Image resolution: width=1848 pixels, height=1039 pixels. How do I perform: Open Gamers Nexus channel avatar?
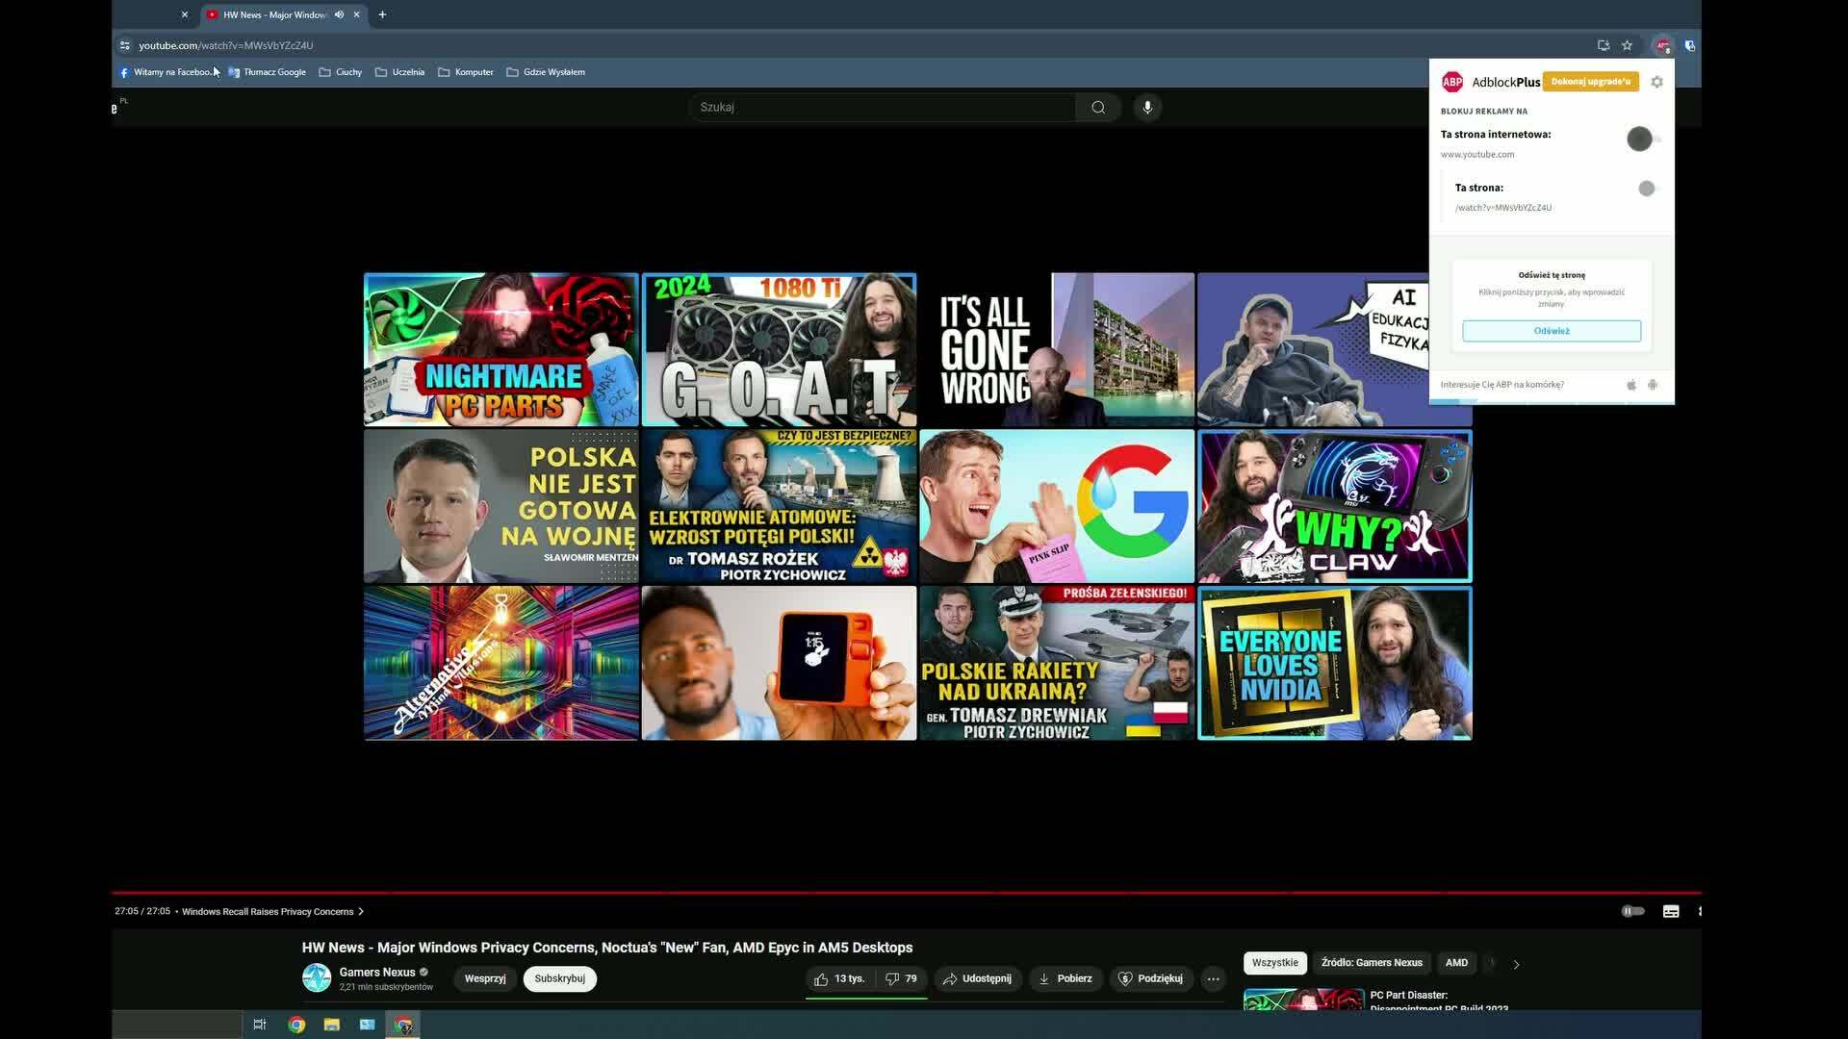coord(317,978)
